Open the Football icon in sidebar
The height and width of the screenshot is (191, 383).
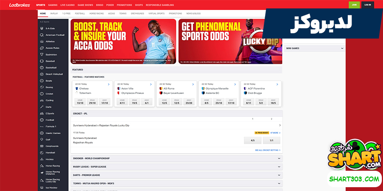point(42,120)
